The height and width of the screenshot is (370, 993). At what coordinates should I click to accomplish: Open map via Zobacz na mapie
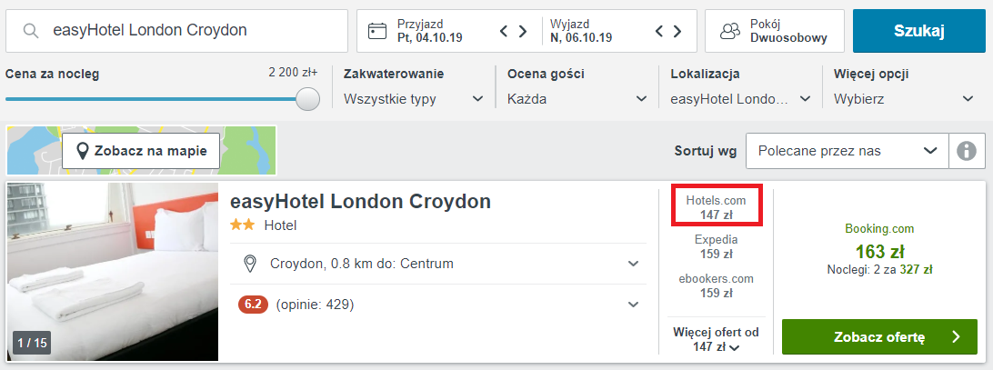[x=141, y=151]
